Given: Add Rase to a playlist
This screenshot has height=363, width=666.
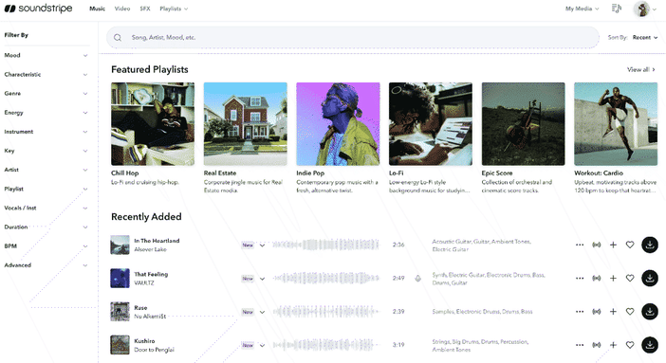Looking at the screenshot, I should [x=613, y=311].
